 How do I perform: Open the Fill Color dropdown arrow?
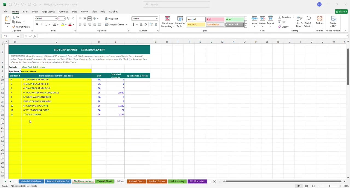(66, 24)
